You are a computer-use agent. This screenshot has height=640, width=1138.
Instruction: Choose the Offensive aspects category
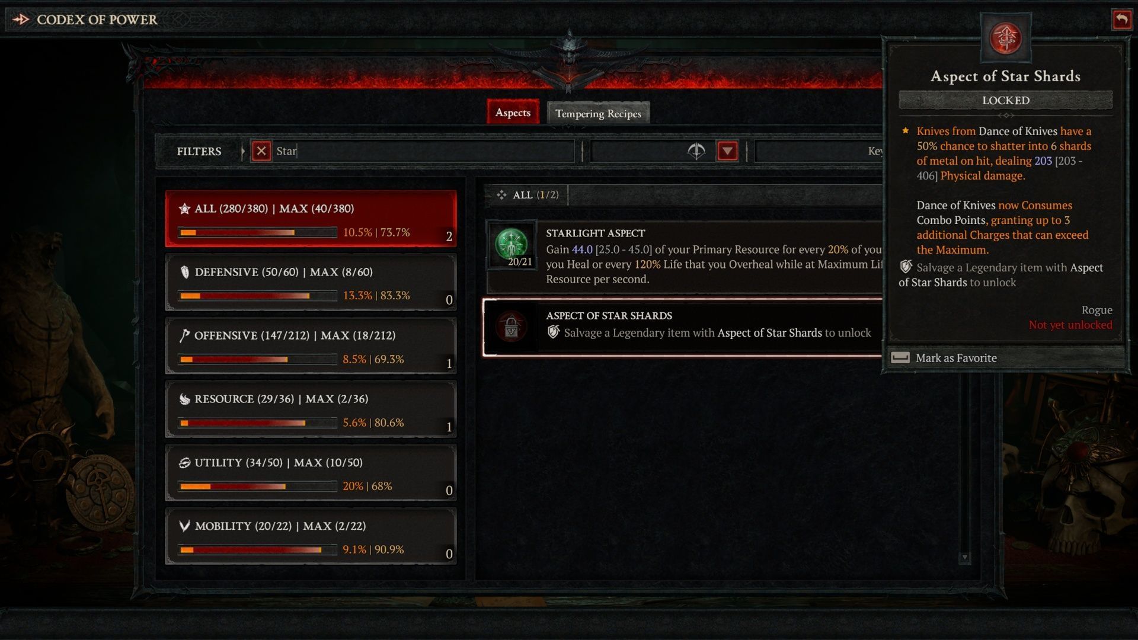pyautogui.click(x=311, y=345)
